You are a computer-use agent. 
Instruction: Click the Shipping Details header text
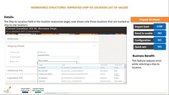(x=16, y=46)
